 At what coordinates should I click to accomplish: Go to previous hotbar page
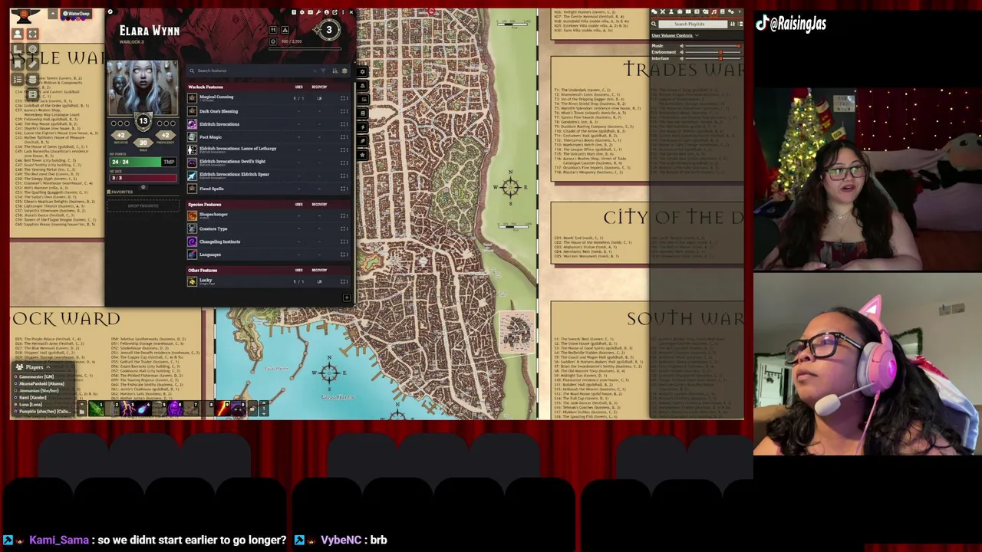[x=264, y=414]
